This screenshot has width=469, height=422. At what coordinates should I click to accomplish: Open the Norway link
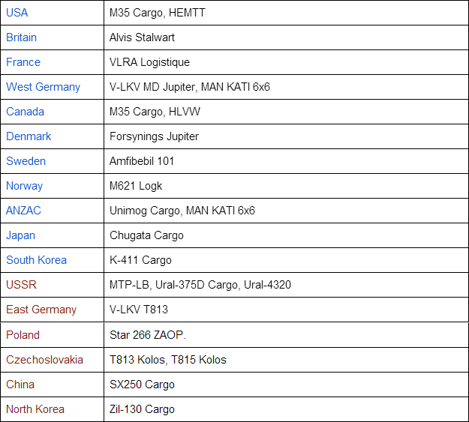(x=24, y=186)
